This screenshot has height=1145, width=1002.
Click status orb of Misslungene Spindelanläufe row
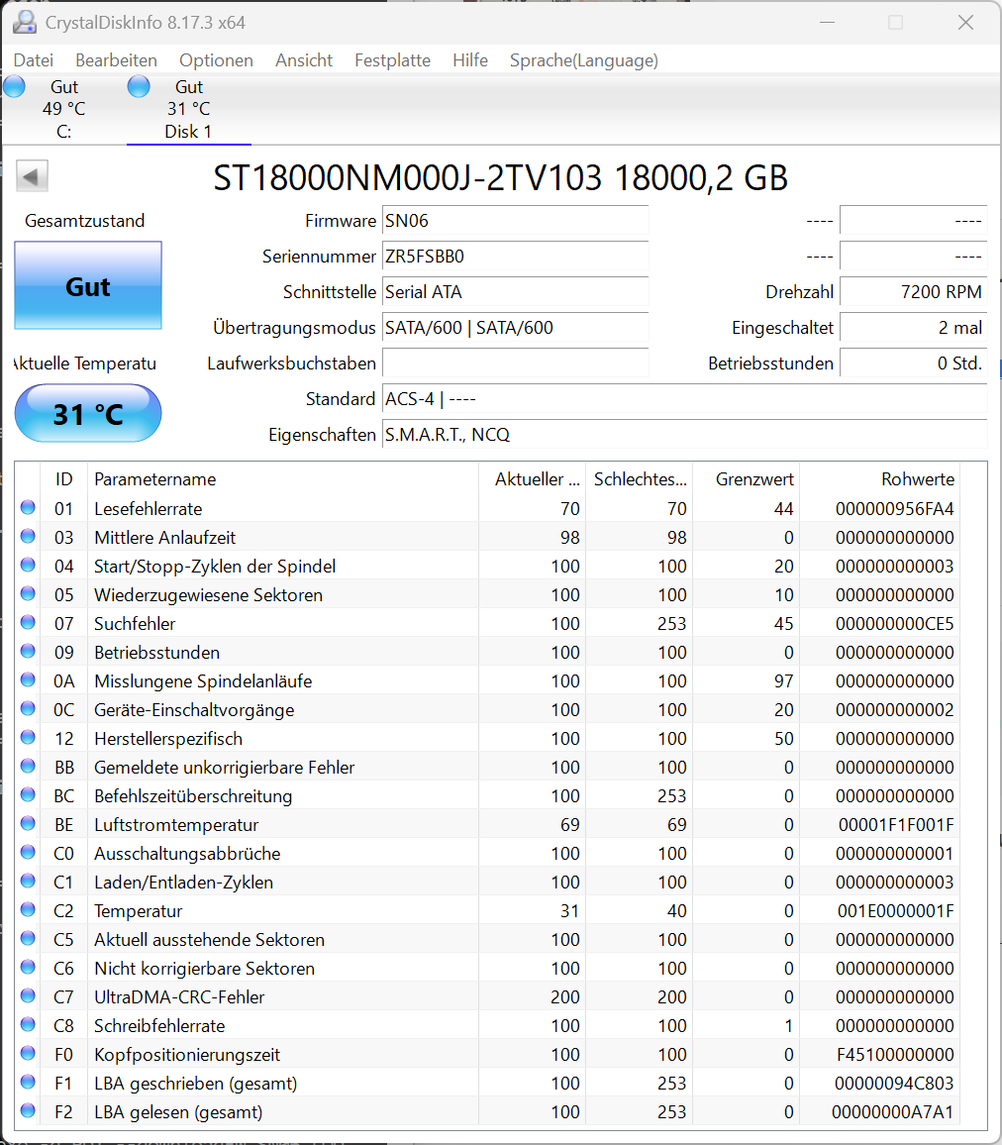click(28, 679)
